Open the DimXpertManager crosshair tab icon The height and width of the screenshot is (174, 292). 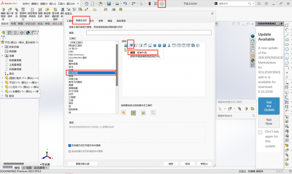(x=21, y=33)
